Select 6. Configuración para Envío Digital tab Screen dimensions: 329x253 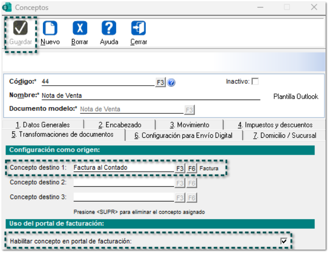click(x=183, y=135)
